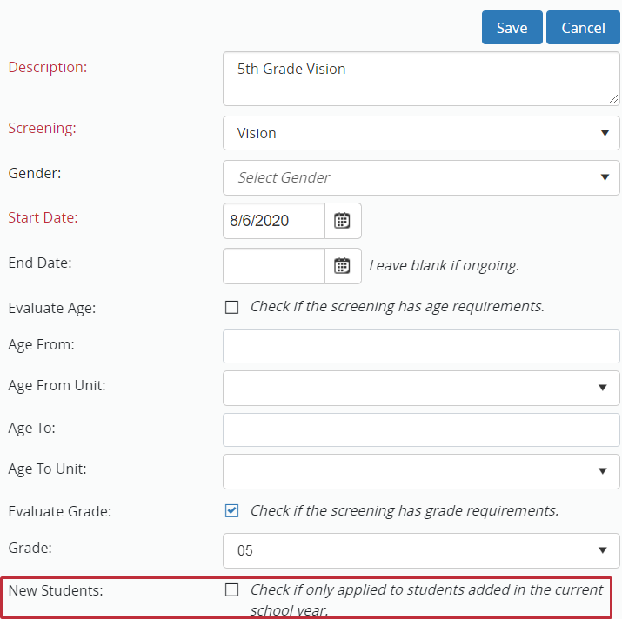Click the Start Date field showing 8/6/2020
Image resolution: width=622 pixels, height=619 pixels.
click(273, 221)
